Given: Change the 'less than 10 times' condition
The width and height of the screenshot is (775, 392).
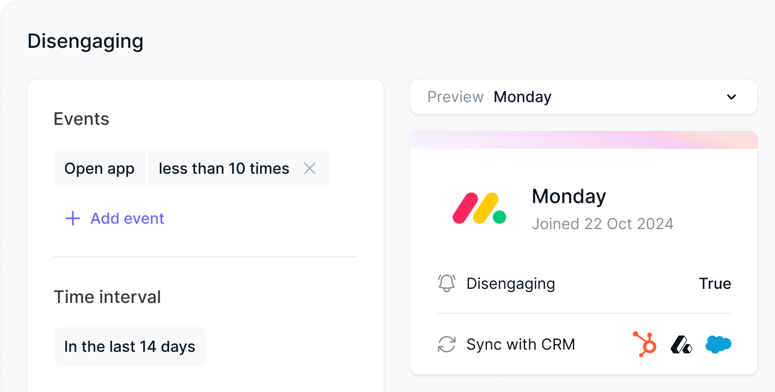Looking at the screenshot, I should click(x=224, y=168).
